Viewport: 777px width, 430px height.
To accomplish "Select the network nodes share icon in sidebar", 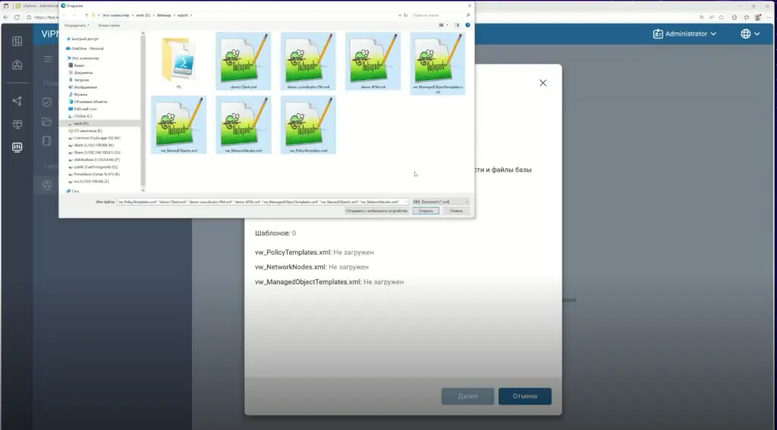I will coord(17,101).
